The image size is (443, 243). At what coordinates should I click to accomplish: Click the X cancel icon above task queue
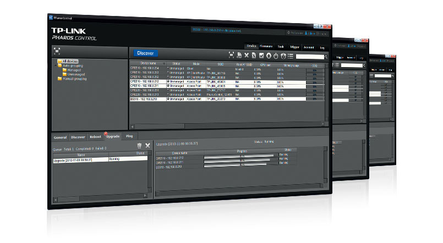click(x=147, y=146)
